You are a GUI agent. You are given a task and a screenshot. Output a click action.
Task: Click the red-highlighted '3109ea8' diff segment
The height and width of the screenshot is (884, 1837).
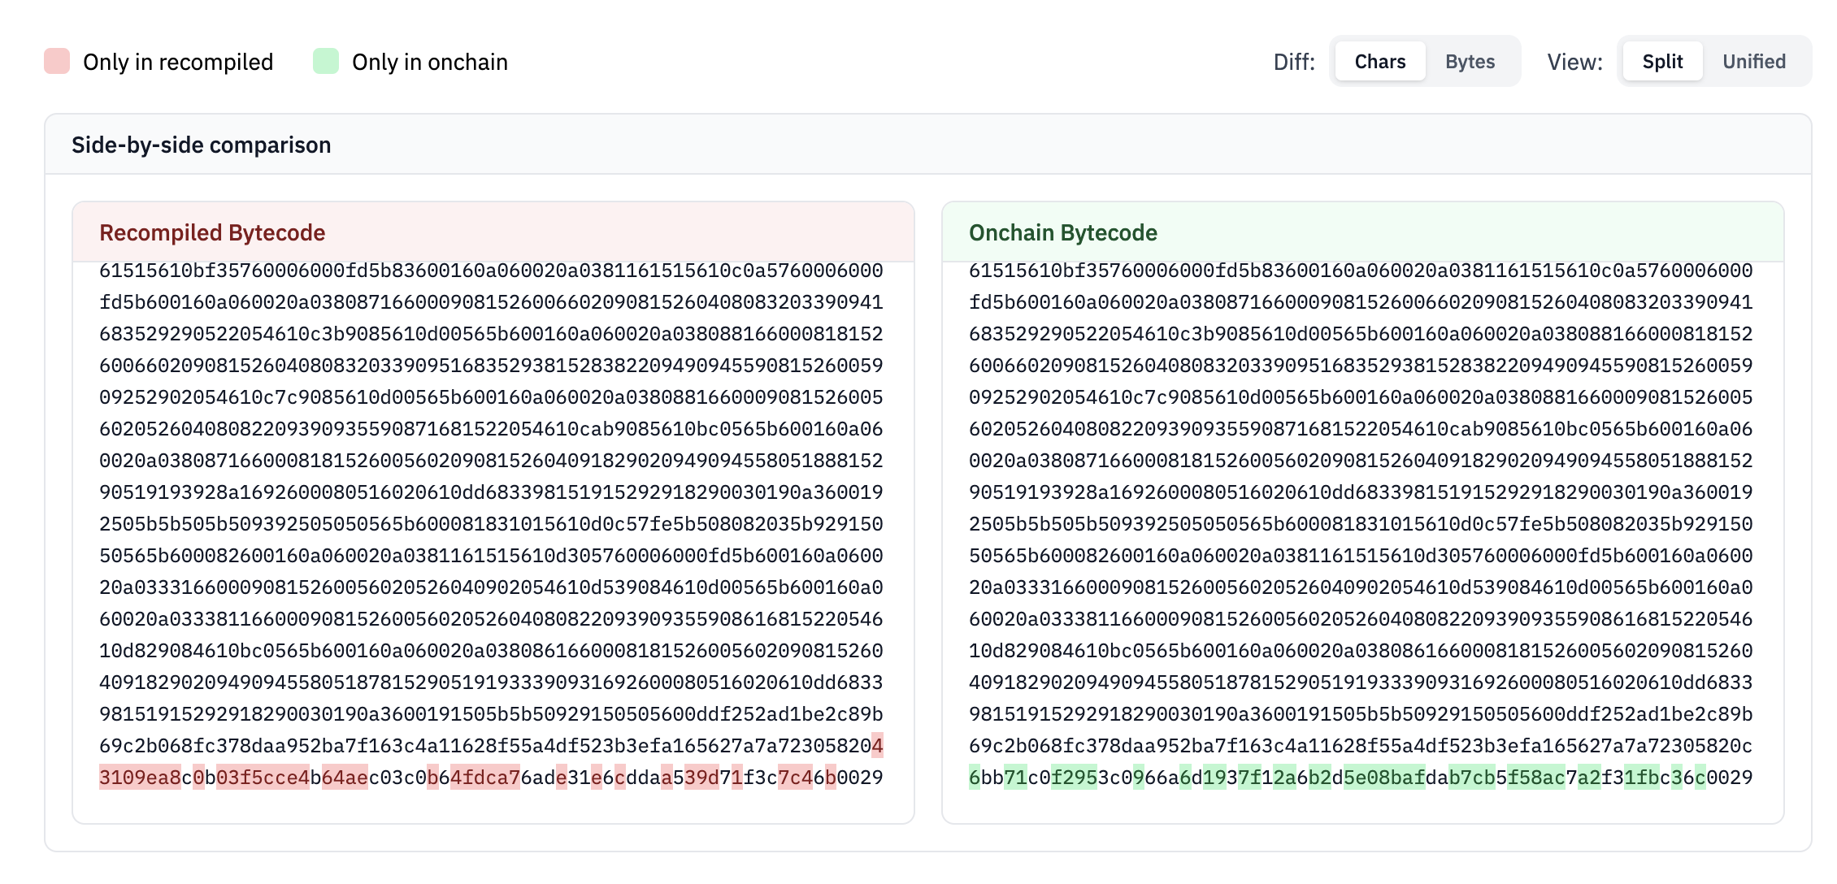click(140, 776)
